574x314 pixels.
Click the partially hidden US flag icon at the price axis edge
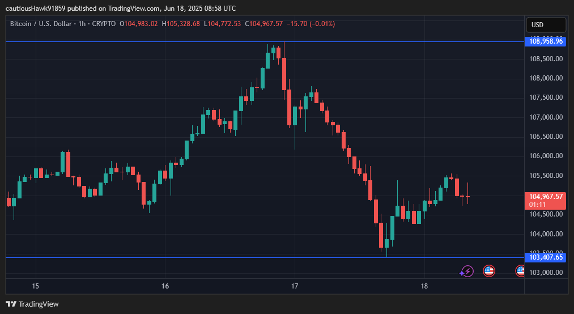[520, 271]
